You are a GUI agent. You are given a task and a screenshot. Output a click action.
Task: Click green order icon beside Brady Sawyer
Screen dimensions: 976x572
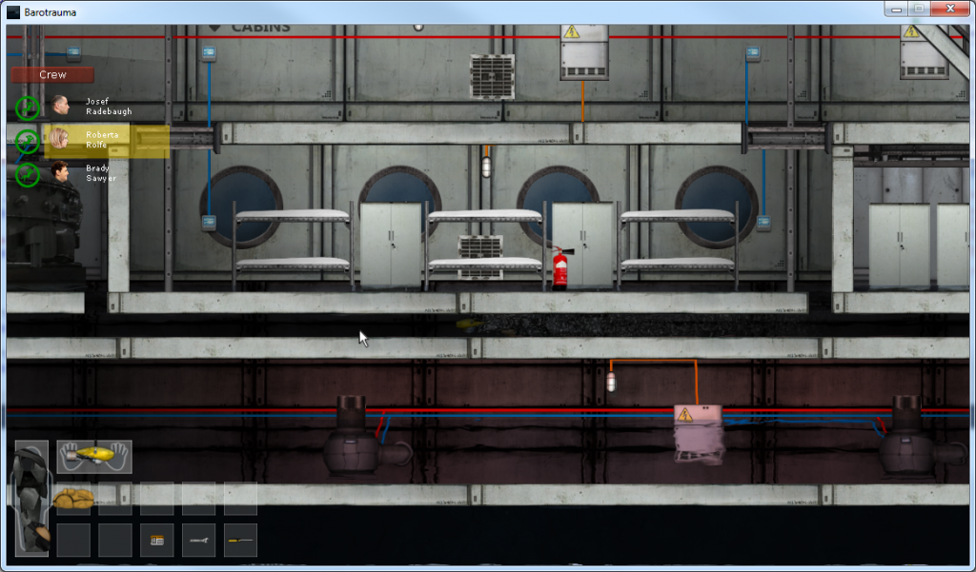[x=27, y=174]
